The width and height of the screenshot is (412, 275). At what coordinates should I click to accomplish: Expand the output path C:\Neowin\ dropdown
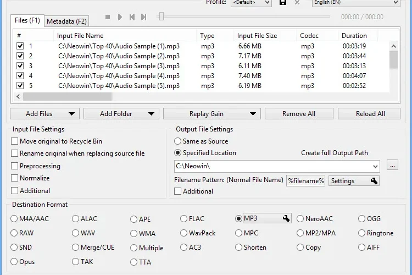point(375,166)
